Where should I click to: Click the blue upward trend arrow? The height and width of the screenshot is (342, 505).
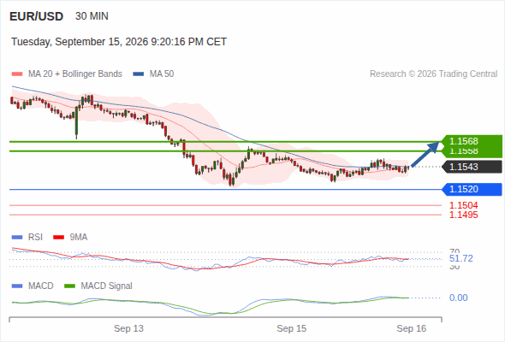[425, 154]
